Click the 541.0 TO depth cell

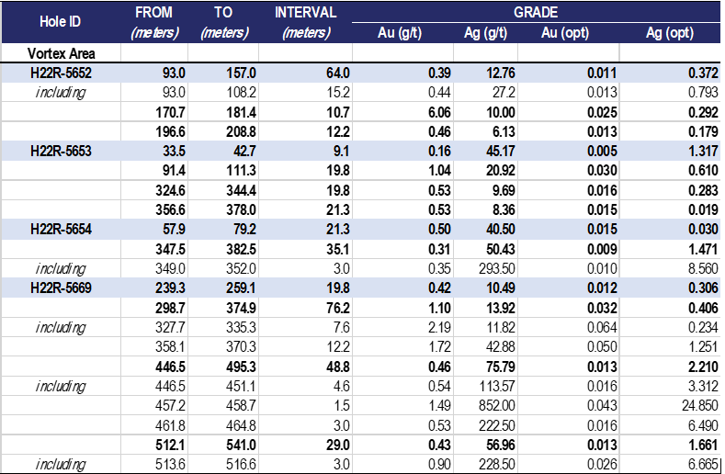click(241, 445)
